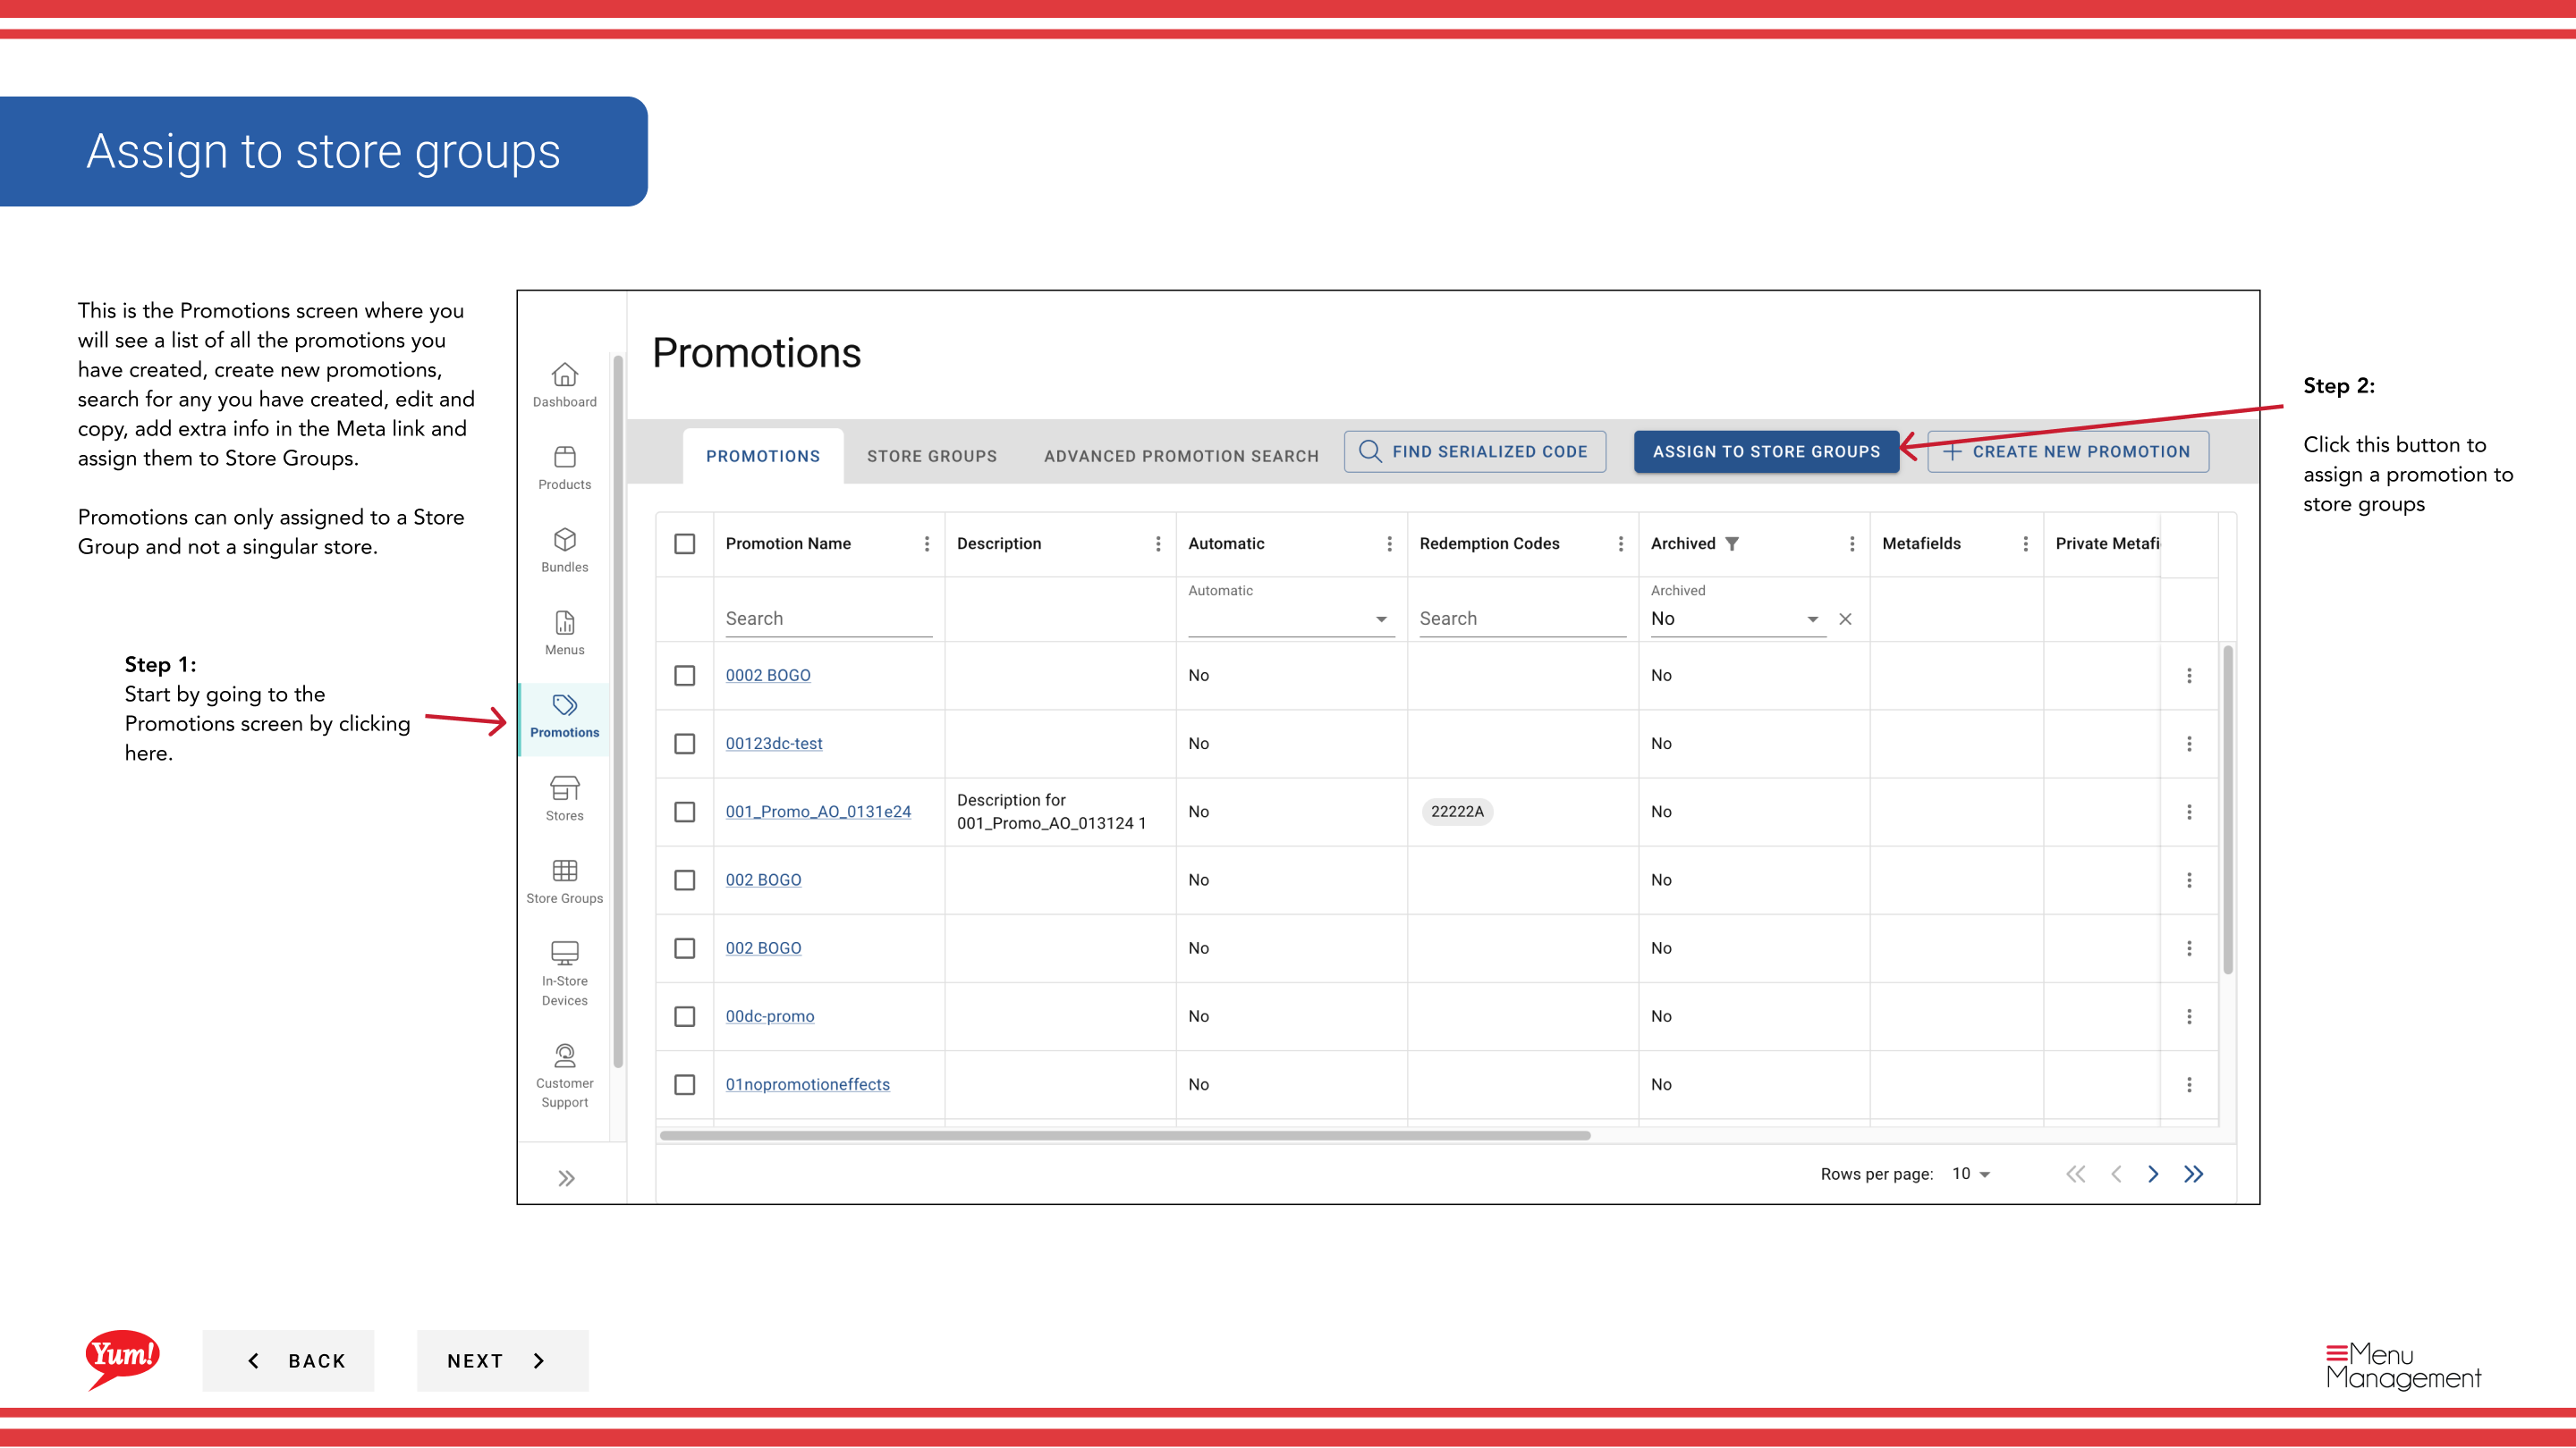Go to previous page of promotions
This screenshot has width=2576, height=1448.
(2116, 1174)
